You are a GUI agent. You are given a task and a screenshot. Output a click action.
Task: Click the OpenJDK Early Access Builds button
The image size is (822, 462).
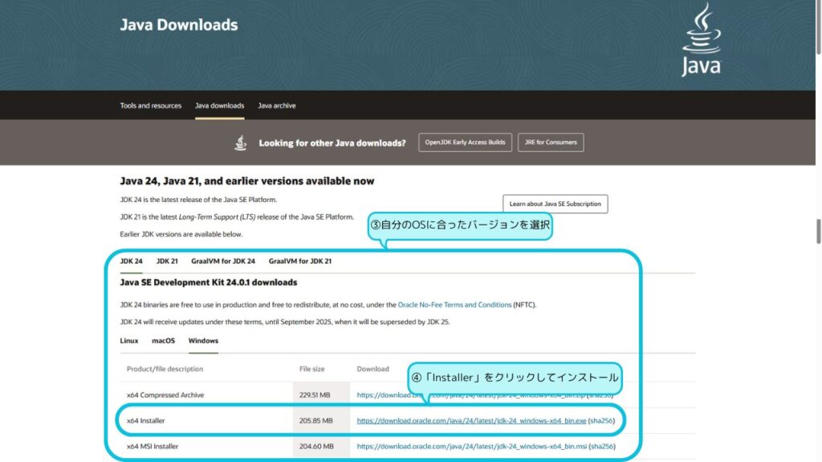tap(465, 143)
